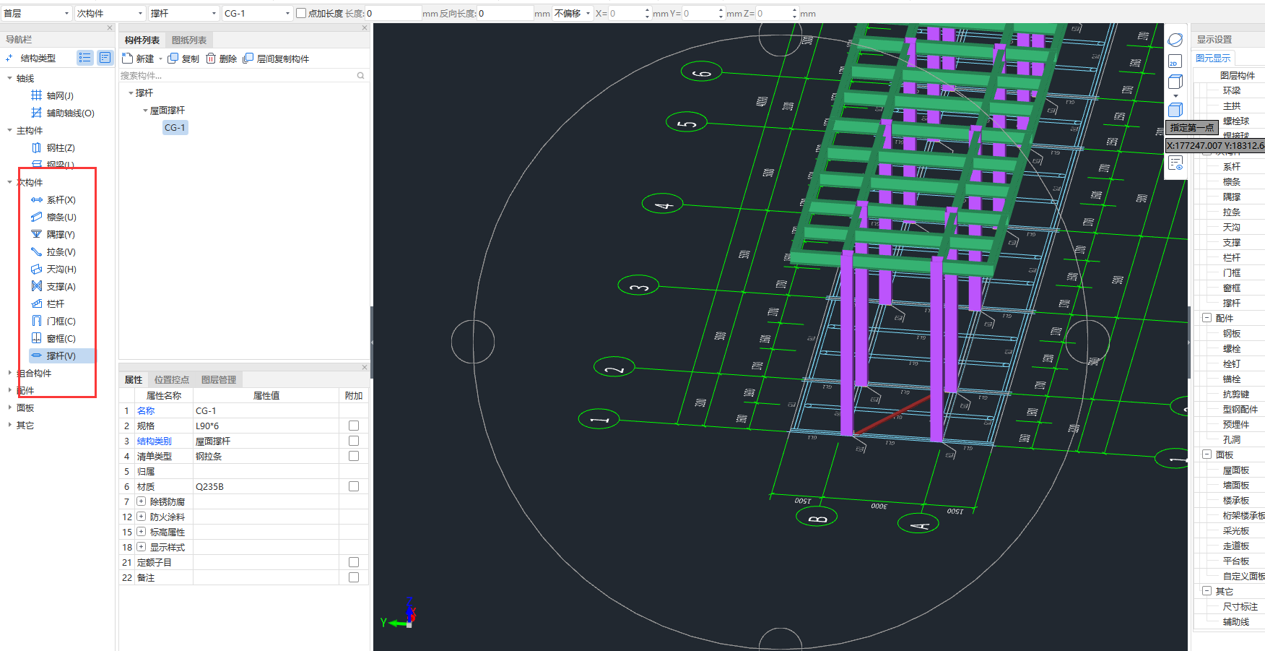Switch to the 位置控点 tab
The image size is (1265, 651).
coord(172,380)
